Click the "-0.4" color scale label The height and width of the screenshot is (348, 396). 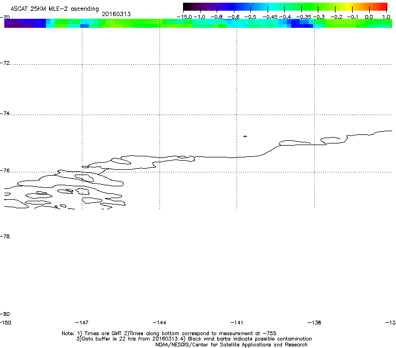pyautogui.click(x=285, y=17)
